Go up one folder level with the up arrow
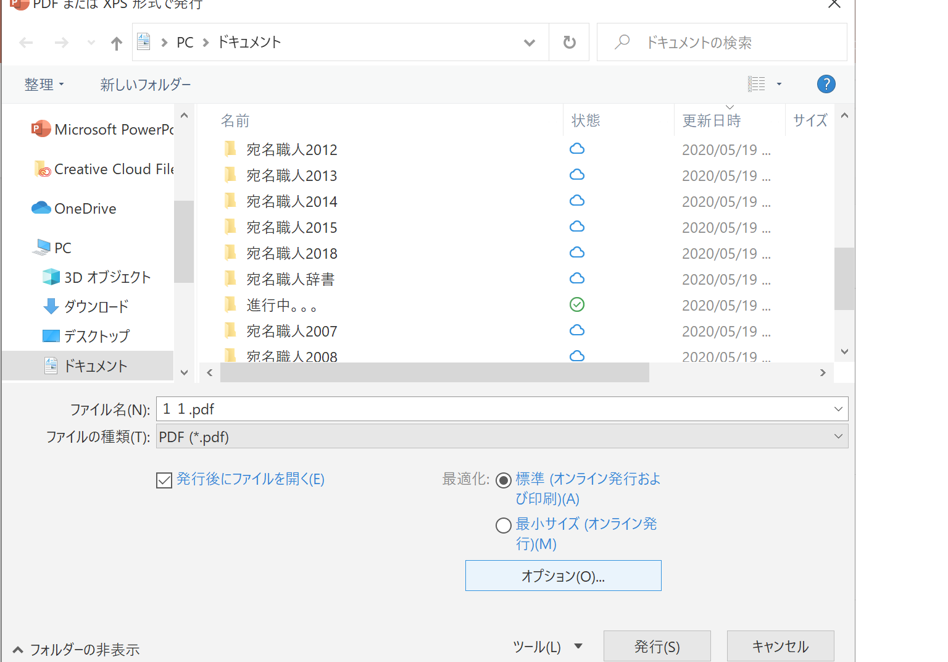The height and width of the screenshot is (662, 948). coord(116,43)
